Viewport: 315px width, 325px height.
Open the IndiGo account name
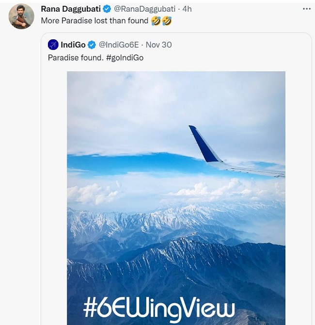[73, 45]
